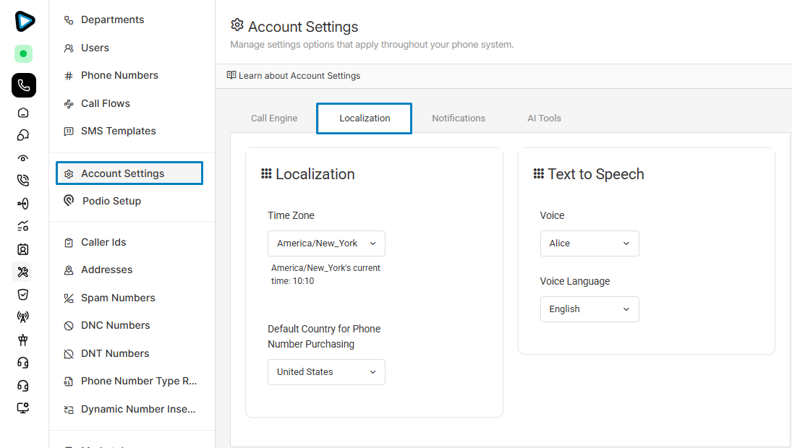Open Learn about Account Settings link
The height and width of the screenshot is (448, 792).
294,76
